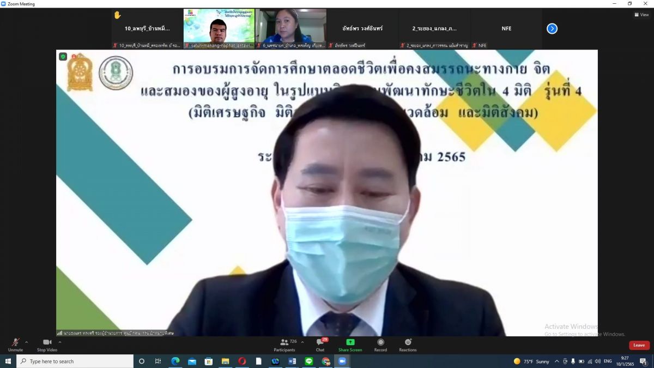Open the Participants panel
The height and width of the screenshot is (368, 654).
pos(284,344)
